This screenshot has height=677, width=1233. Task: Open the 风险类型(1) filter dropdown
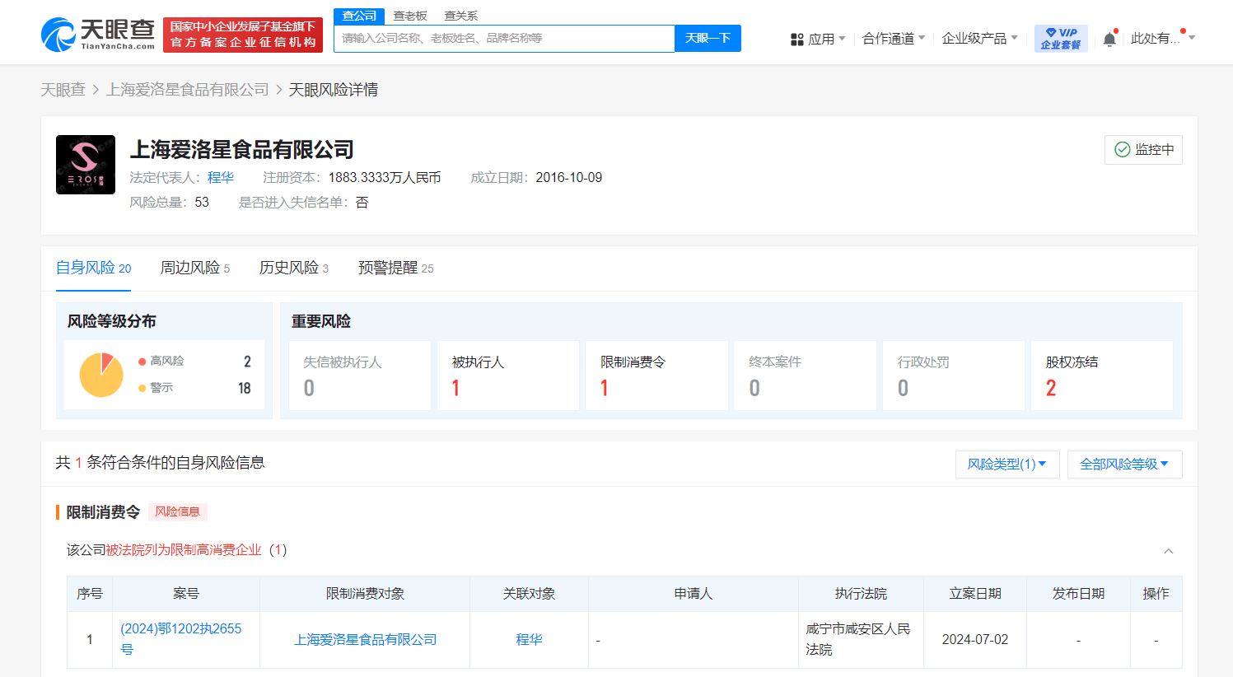click(1006, 465)
